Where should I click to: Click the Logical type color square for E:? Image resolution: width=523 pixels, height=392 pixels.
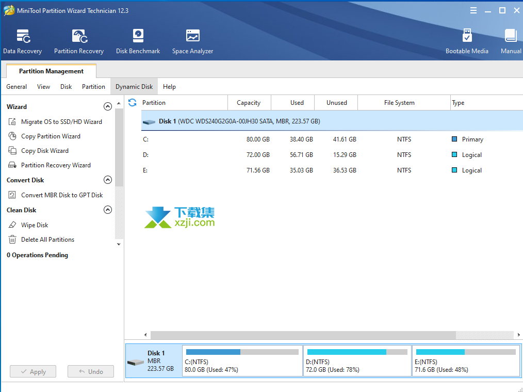pos(454,170)
